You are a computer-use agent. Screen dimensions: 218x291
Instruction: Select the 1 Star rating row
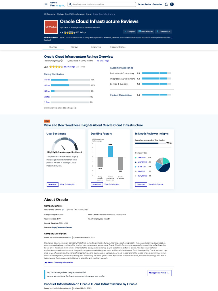tap(68, 102)
